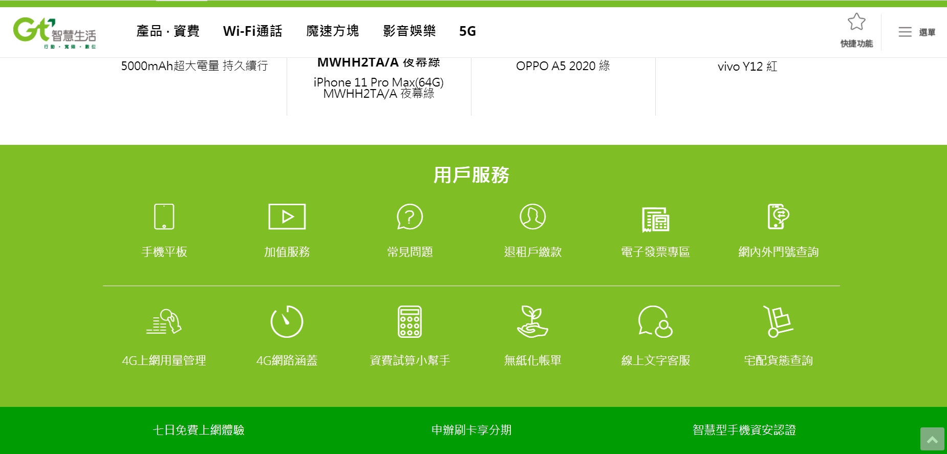
Task: Select the 電子發票專區 invoice icon
Action: coord(655,219)
